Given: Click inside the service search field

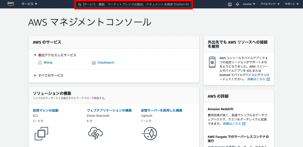Looking at the screenshot, I should tap(131, 4).
